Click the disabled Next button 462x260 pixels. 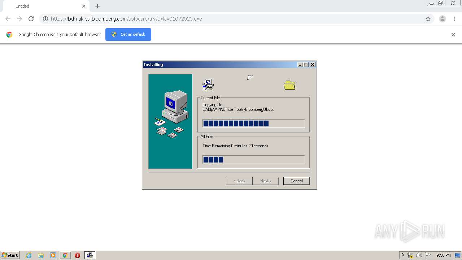(266, 181)
